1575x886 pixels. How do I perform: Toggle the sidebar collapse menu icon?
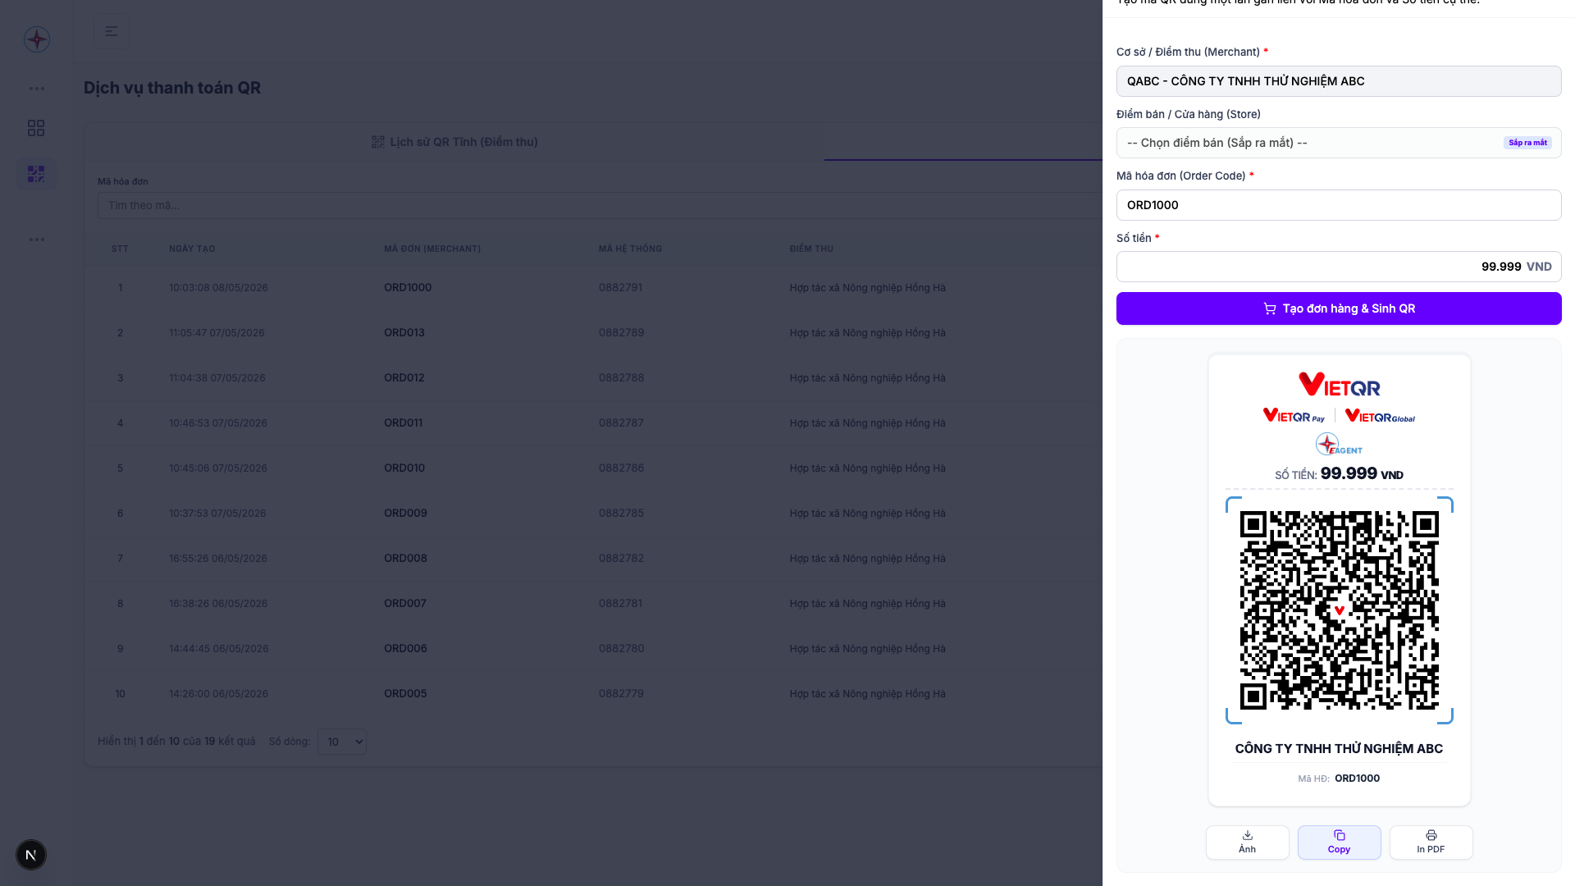click(x=112, y=31)
